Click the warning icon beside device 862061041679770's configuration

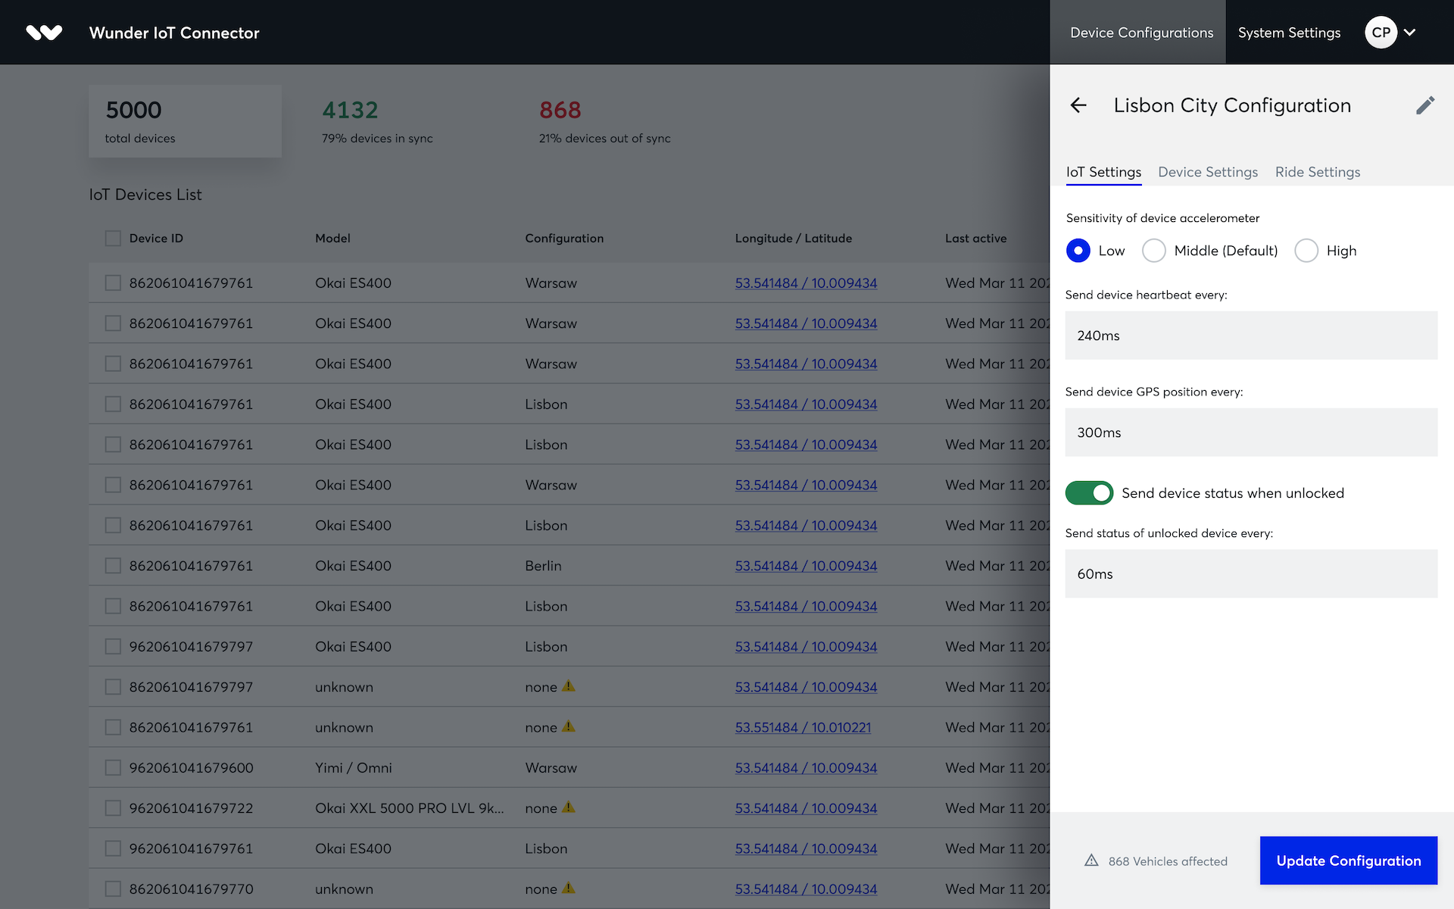click(570, 889)
